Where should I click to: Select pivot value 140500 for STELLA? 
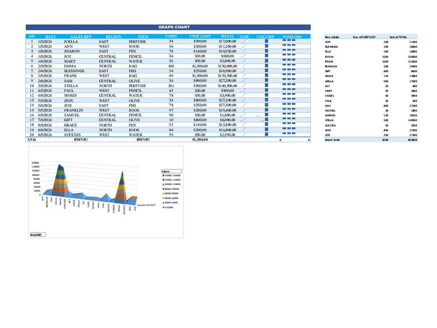pyautogui.click(x=413, y=120)
